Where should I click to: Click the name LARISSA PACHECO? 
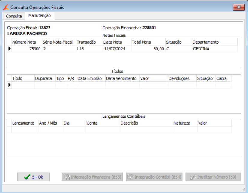click(27, 34)
